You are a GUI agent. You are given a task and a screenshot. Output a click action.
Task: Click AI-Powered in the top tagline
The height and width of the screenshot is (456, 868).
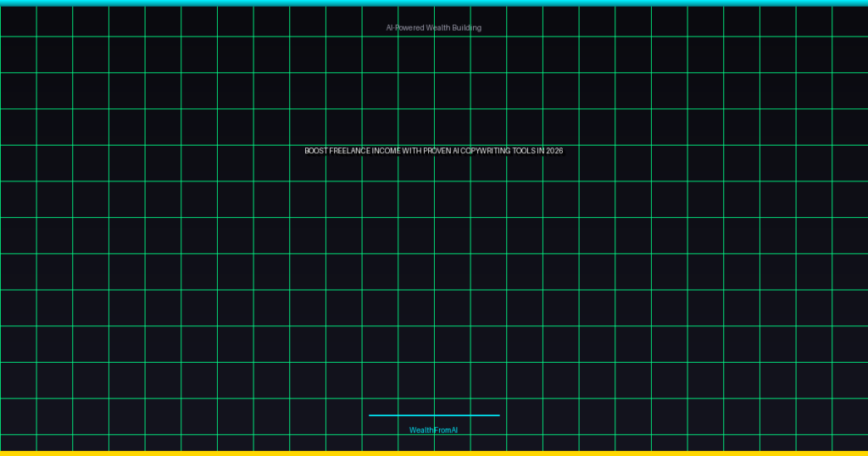404,28
